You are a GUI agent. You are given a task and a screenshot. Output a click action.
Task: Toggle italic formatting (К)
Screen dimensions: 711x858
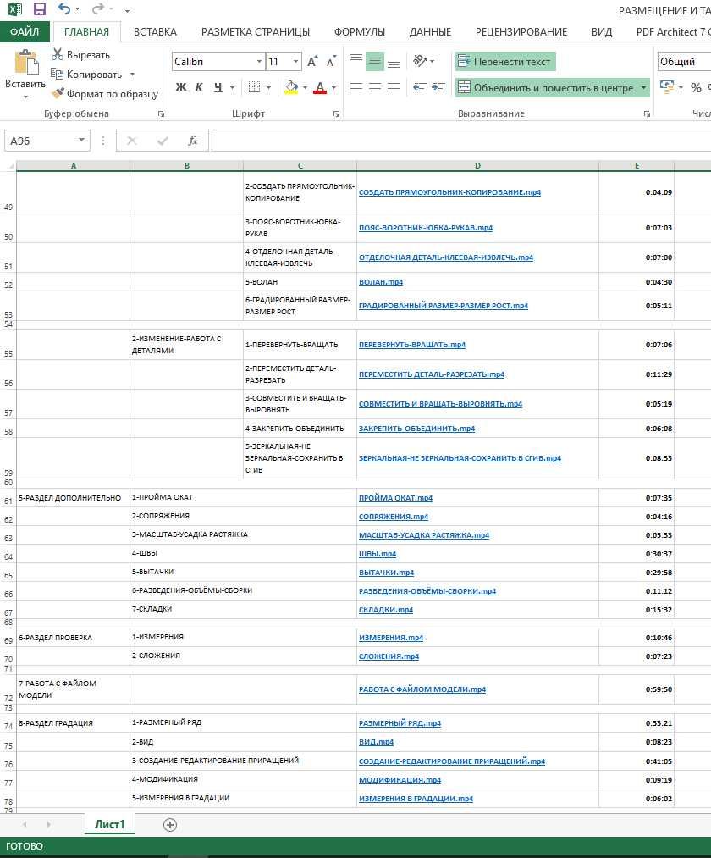click(x=199, y=87)
